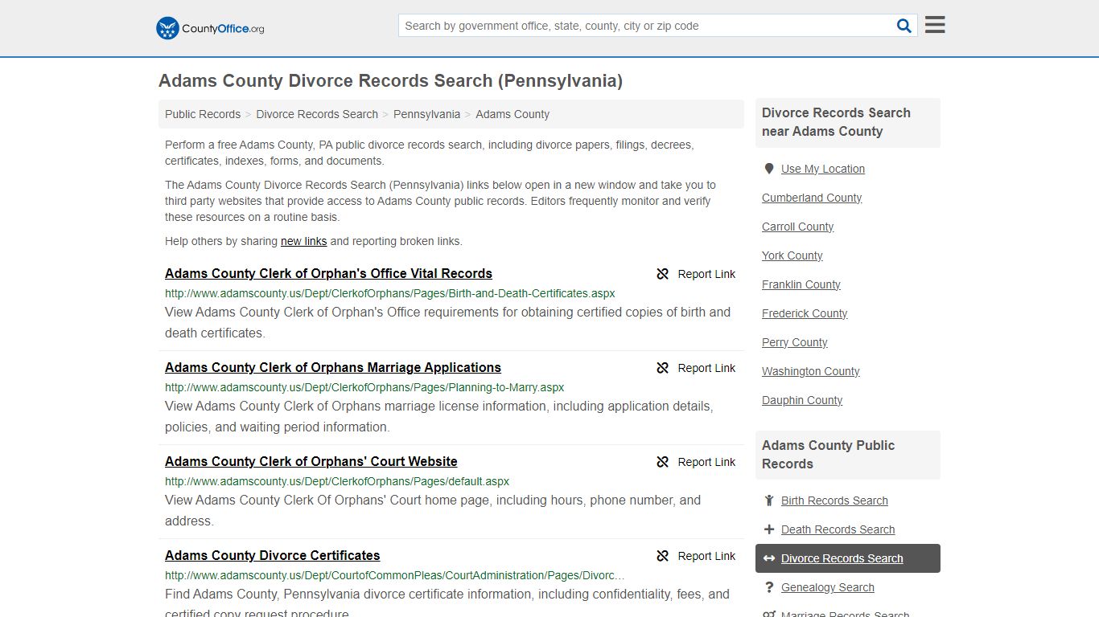Open the hamburger menu
This screenshot has height=617, width=1099.
tap(935, 25)
